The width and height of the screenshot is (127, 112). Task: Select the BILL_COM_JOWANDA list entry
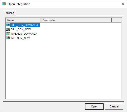24,25
